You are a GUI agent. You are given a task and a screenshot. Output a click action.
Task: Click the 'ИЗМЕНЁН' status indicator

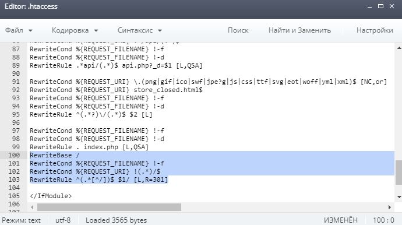pyautogui.click(x=341, y=220)
